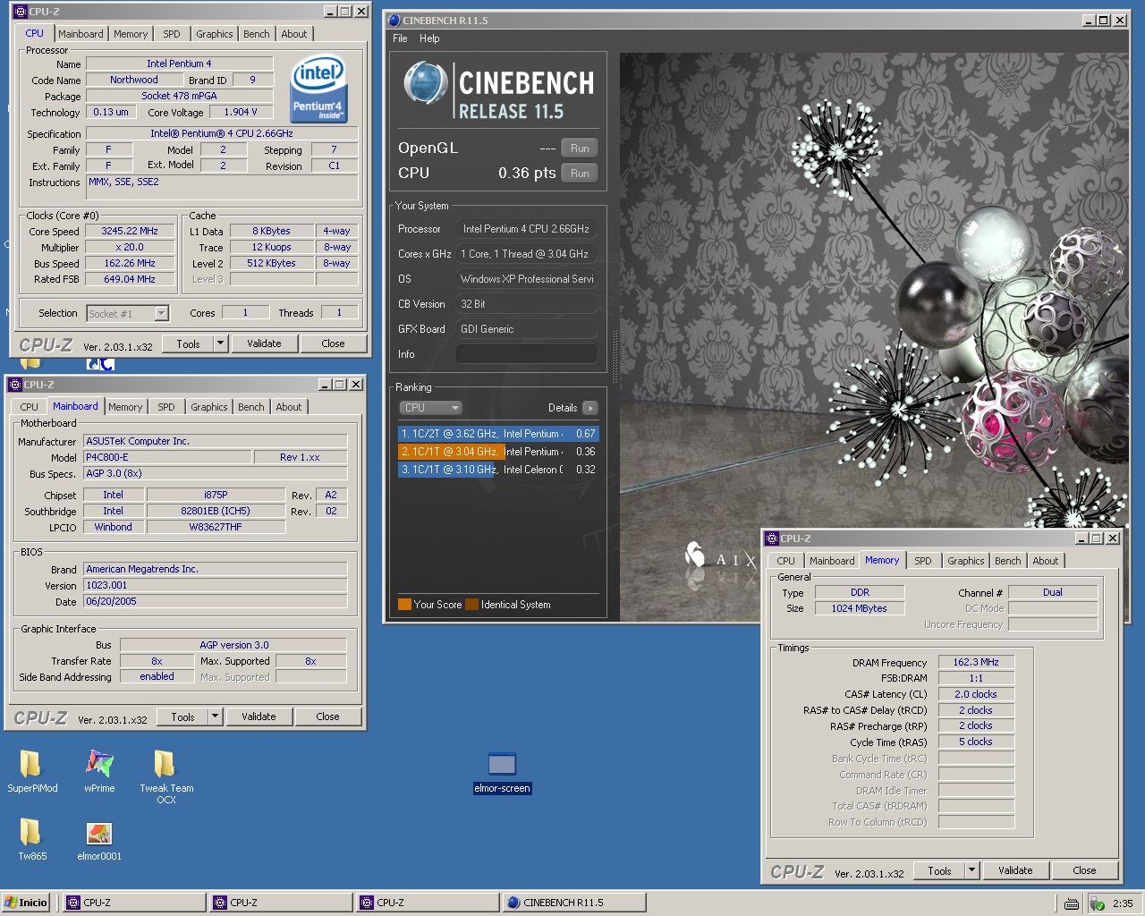Viewport: 1145px width, 916px height.
Task: Open Memory tab in Mainboard CPU-Z window
Action: (125, 407)
